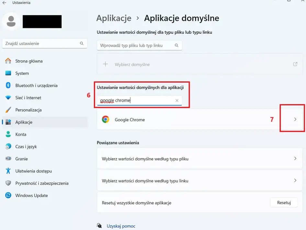This screenshot has width=306, height=230.
Task: Open Bluetooth i urządzenia settings icon
Action: (x=8, y=86)
